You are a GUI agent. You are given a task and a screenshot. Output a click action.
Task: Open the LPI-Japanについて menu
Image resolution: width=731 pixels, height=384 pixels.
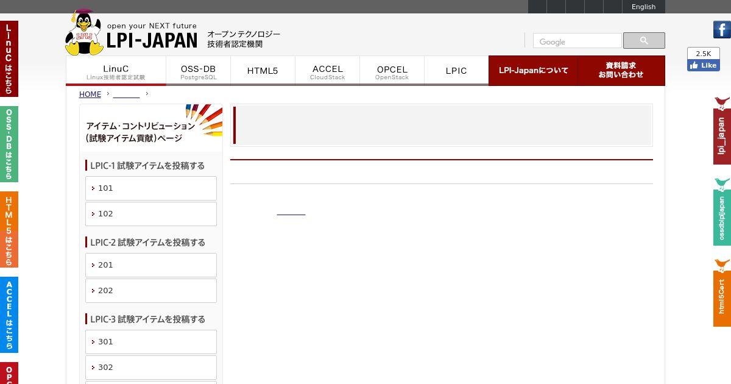click(x=533, y=71)
